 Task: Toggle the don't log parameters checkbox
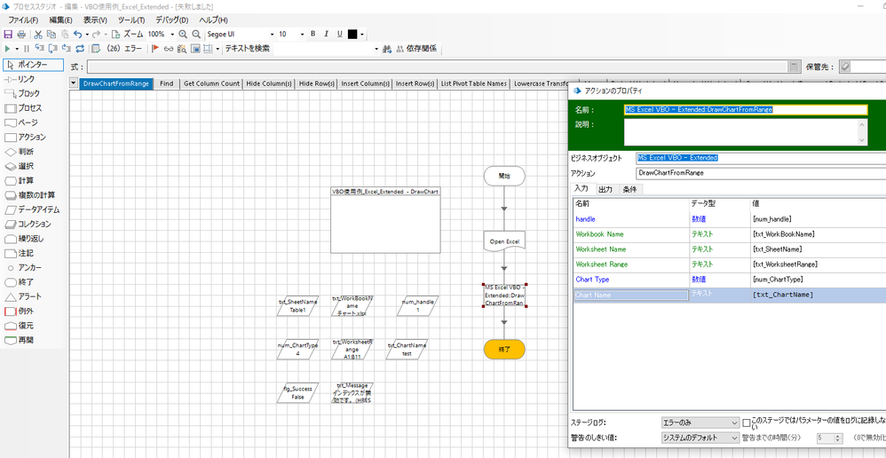tap(747, 422)
